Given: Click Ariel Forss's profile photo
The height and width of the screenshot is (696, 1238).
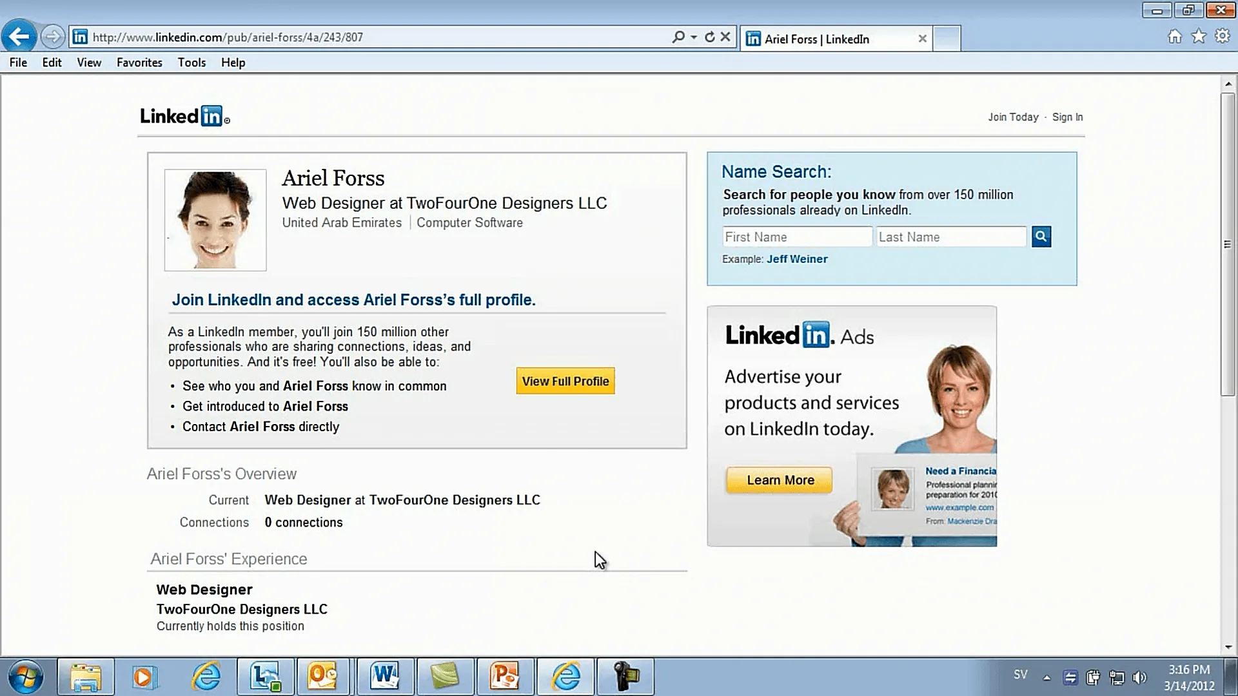Looking at the screenshot, I should [x=215, y=220].
